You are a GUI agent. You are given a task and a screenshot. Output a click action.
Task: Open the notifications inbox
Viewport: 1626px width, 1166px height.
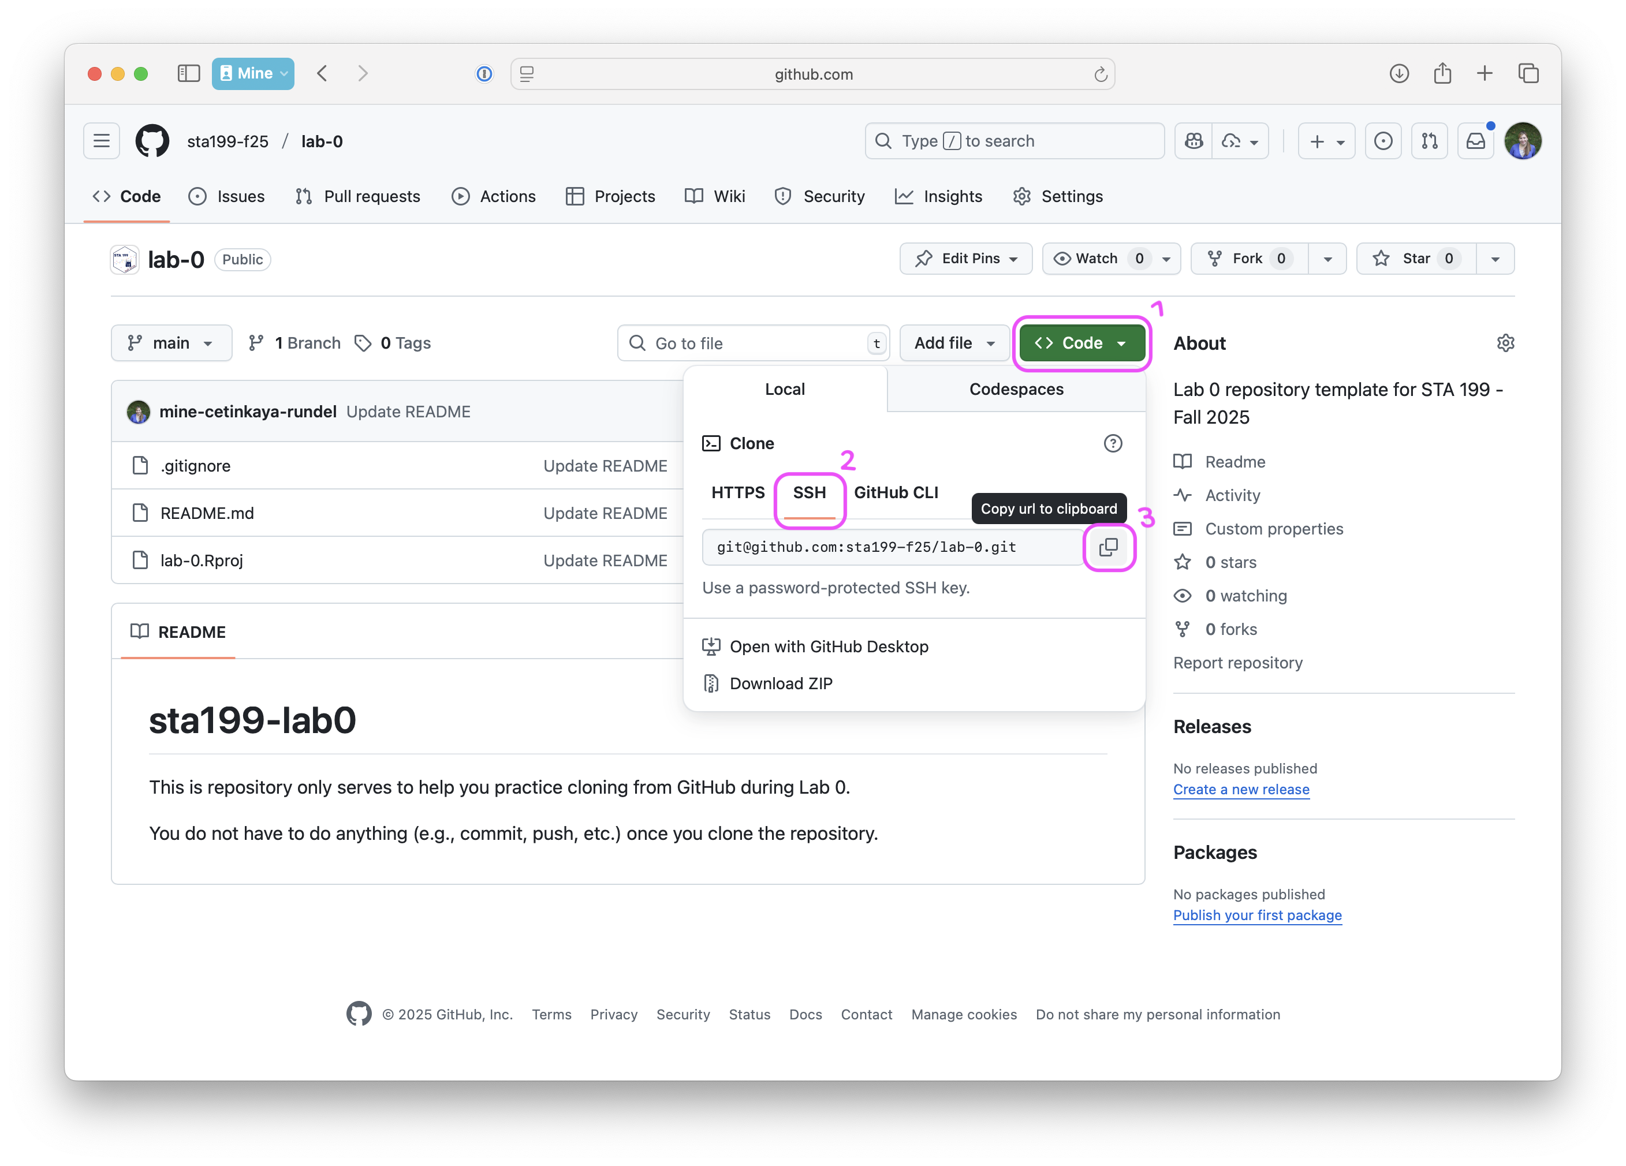coord(1475,140)
